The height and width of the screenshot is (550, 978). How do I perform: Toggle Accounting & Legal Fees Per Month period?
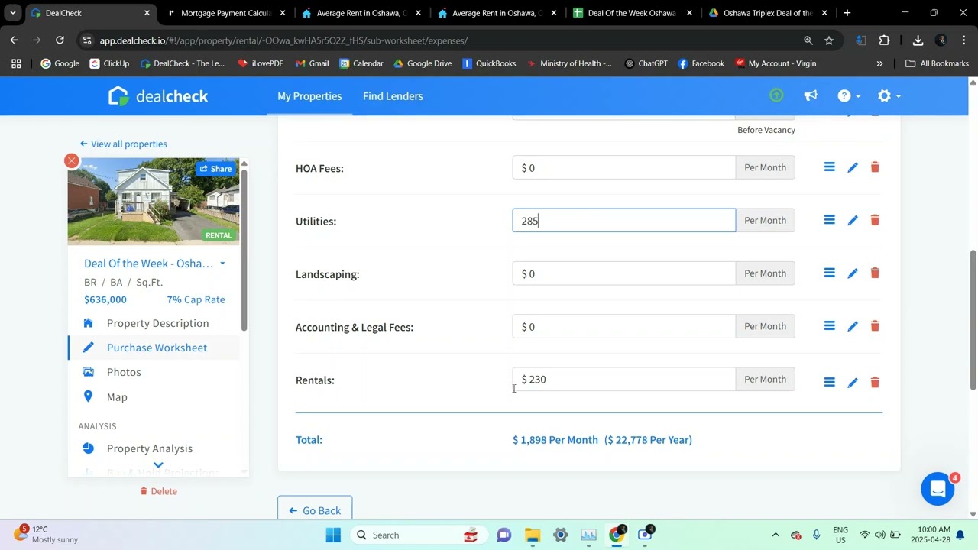(x=765, y=326)
